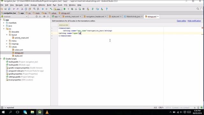Run the app with green play button

tap(65, 9)
